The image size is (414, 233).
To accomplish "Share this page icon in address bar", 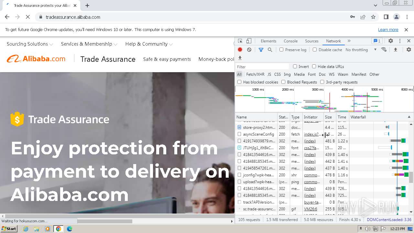I will (363, 17).
